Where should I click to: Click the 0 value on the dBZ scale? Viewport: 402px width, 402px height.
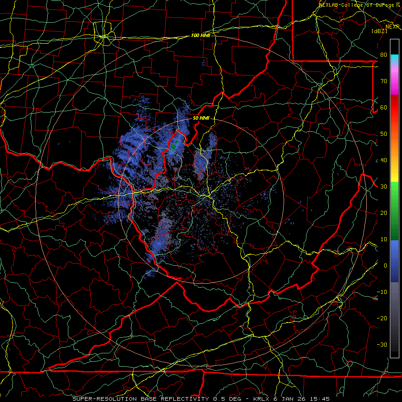coord(385,266)
